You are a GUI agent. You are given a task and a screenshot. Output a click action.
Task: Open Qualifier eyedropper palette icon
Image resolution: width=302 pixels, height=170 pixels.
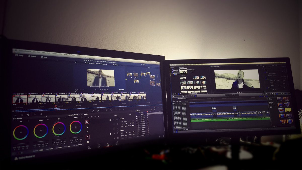[x=93, y=111]
